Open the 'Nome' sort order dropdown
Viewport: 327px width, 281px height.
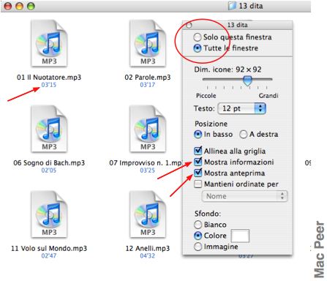click(x=245, y=196)
